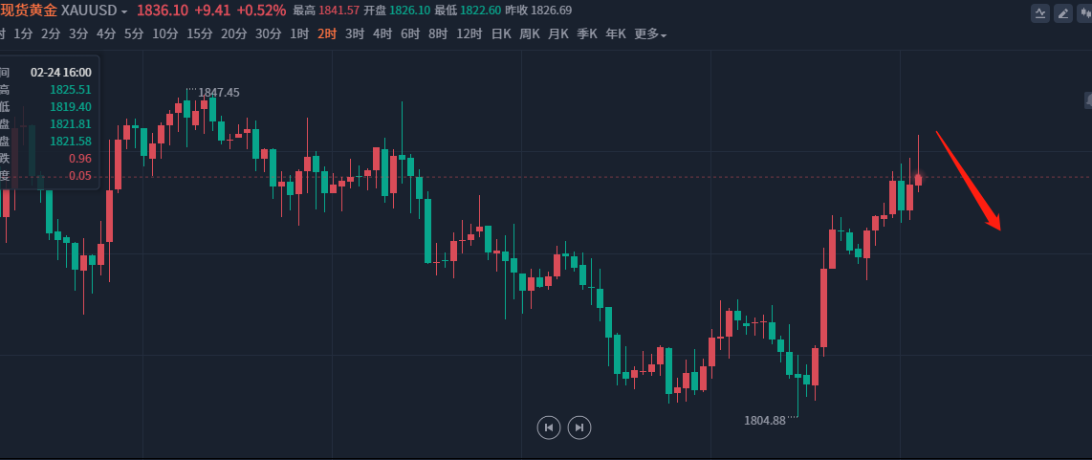This screenshot has height=460, width=1092.
Task: Open the XAUUSD symbol dropdown
Action: pyautogui.click(x=95, y=11)
